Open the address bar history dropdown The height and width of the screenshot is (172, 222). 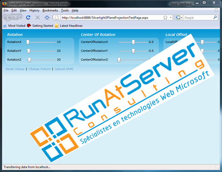coord(170,18)
